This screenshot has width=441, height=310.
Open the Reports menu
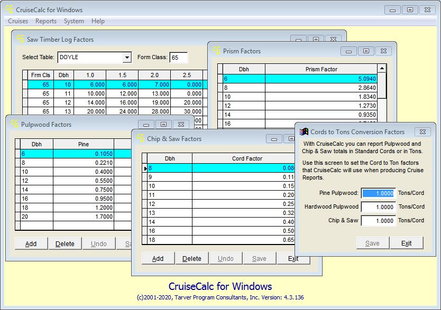pos(46,21)
